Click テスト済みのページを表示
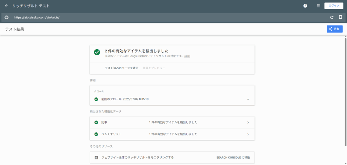 (122, 68)
